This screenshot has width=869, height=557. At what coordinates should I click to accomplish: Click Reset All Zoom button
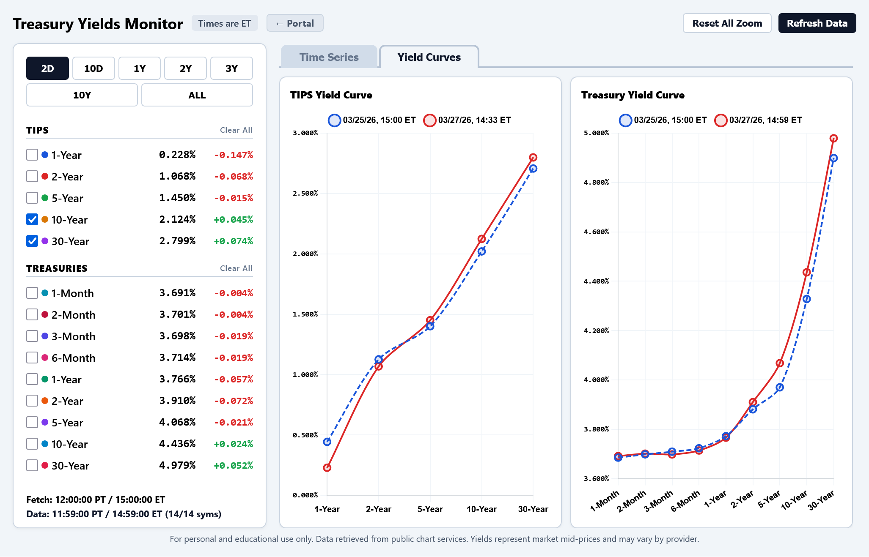point(726,23)
